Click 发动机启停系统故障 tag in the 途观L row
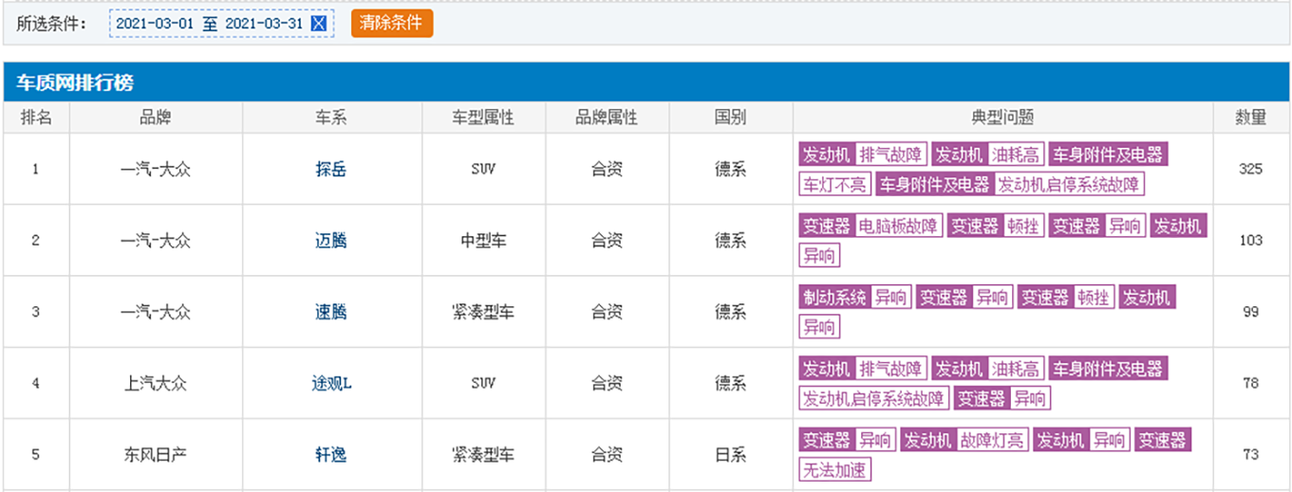 click(873, 398)
